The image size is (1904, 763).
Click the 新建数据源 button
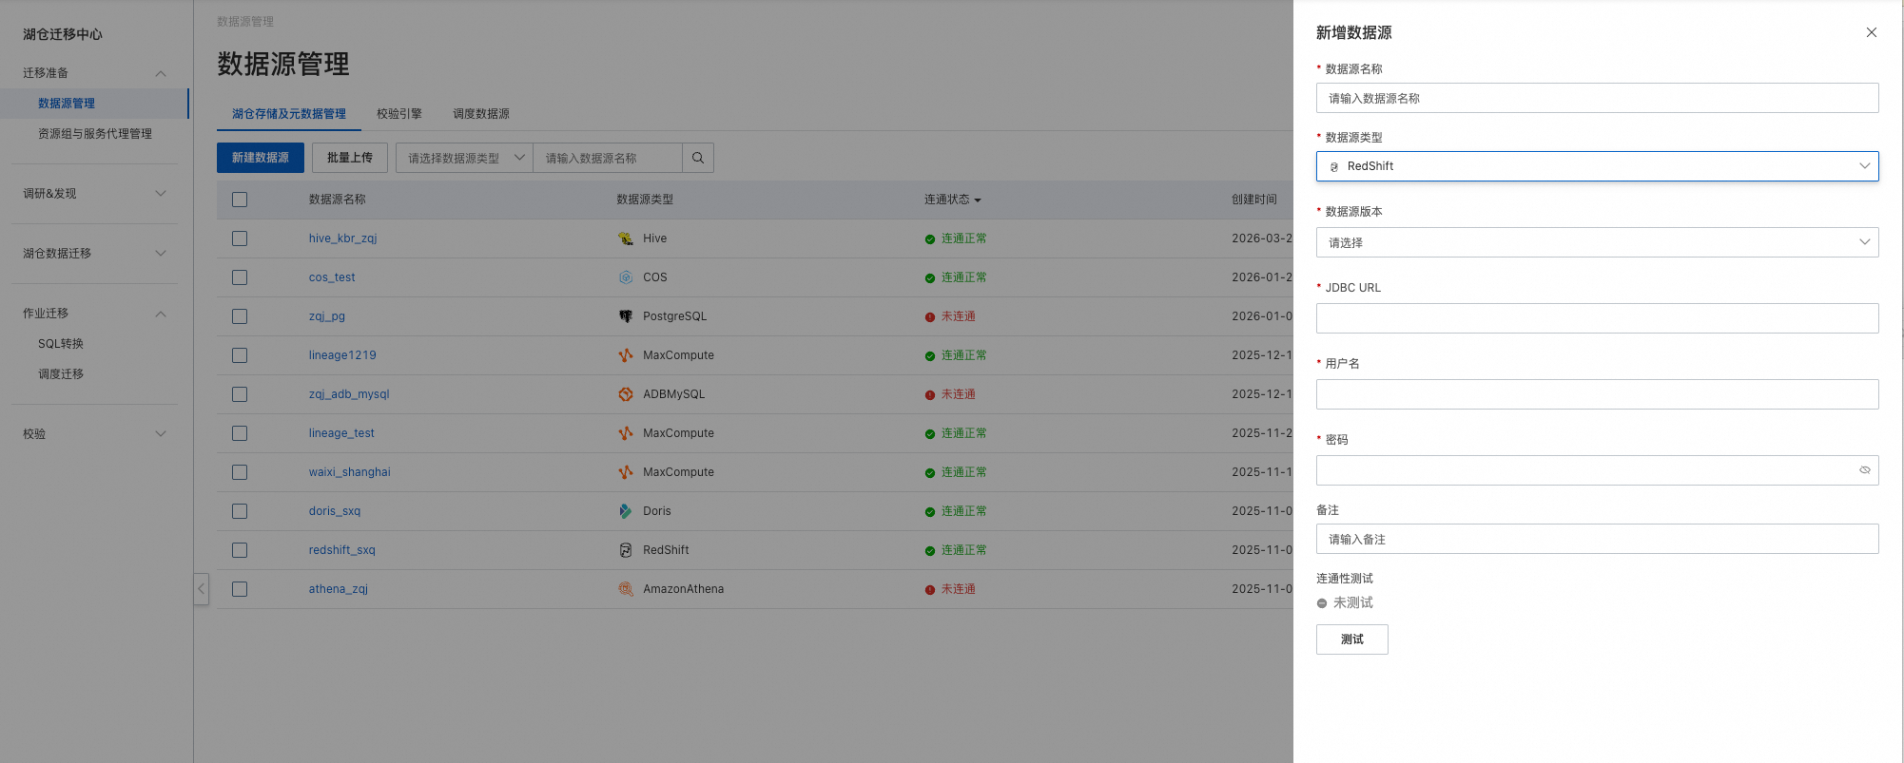261,158
